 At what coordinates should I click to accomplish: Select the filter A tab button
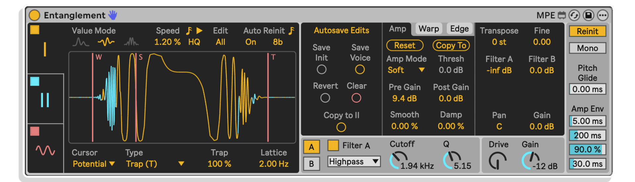[311, 147]
